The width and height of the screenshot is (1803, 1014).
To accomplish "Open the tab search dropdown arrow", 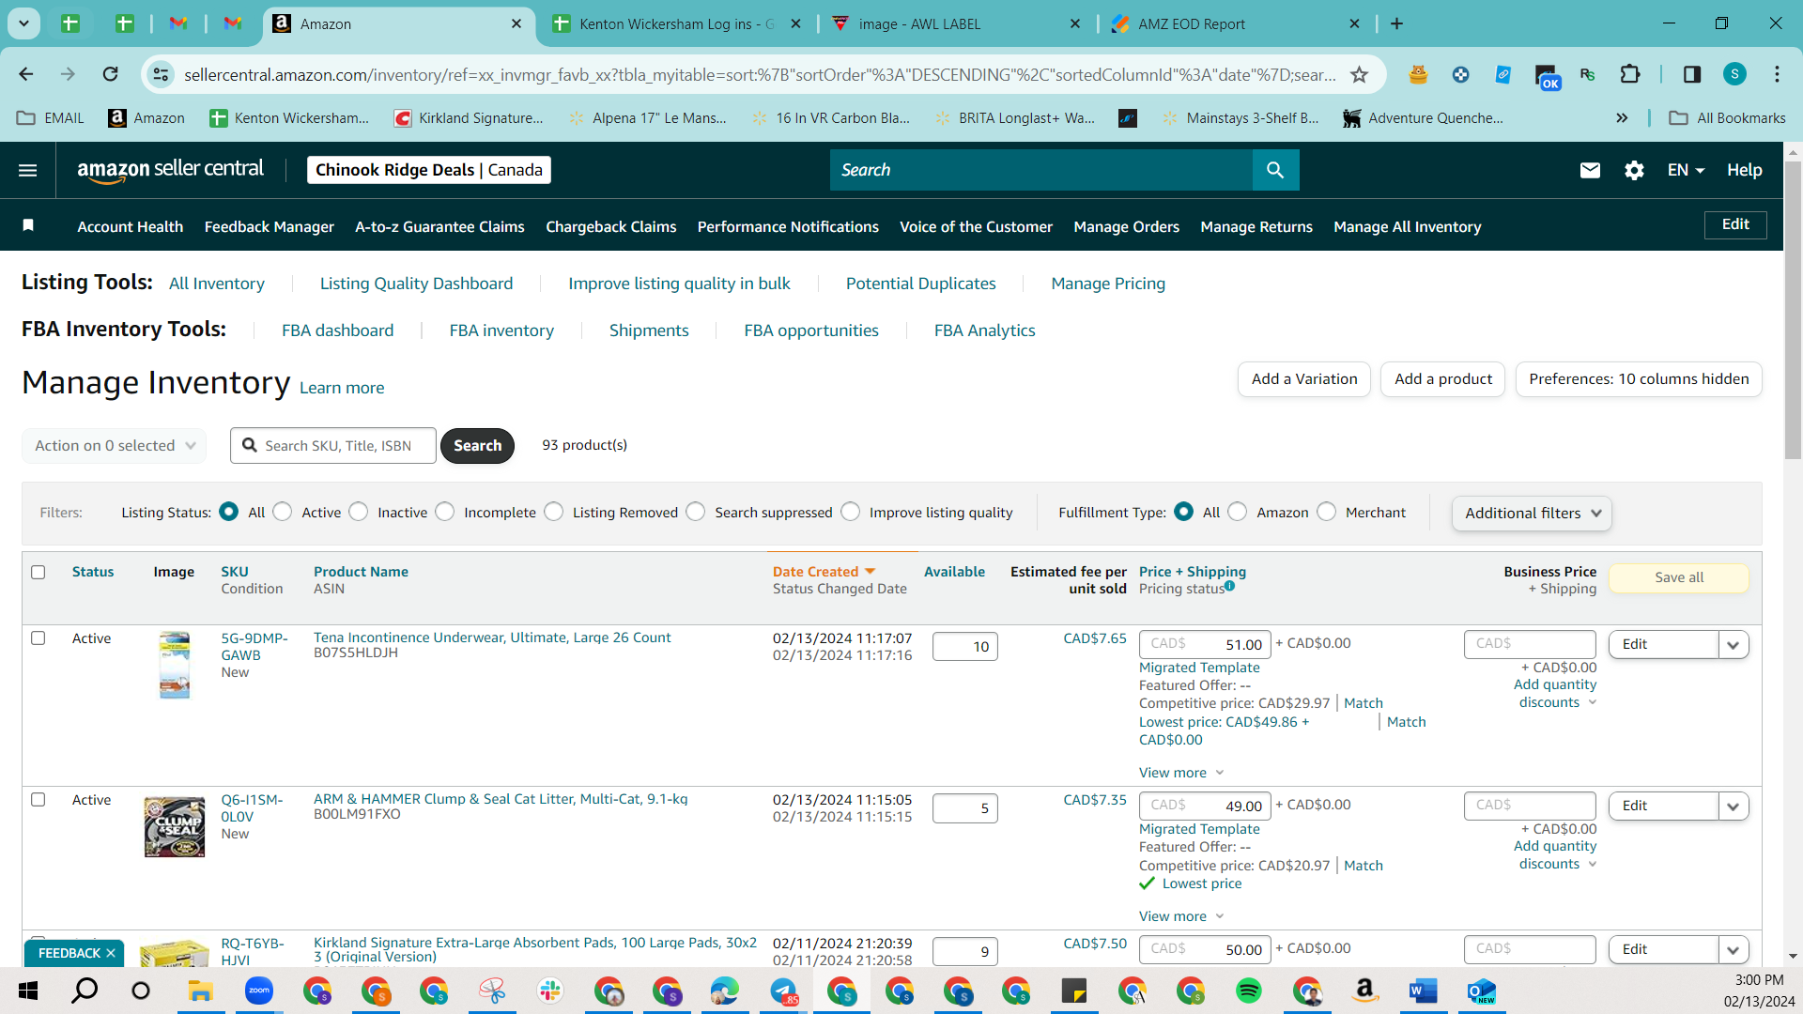I will tap(23, 23).
